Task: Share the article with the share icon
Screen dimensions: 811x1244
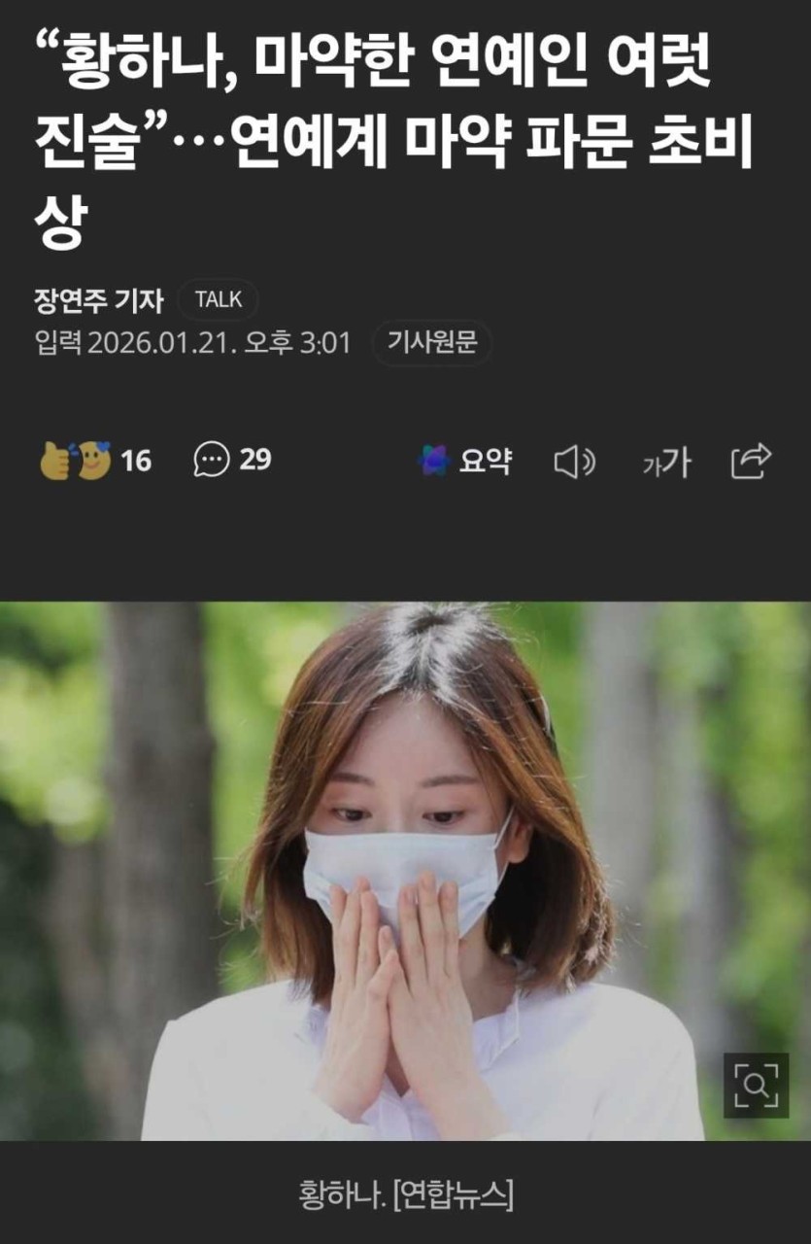Action: tap(751, 461)
